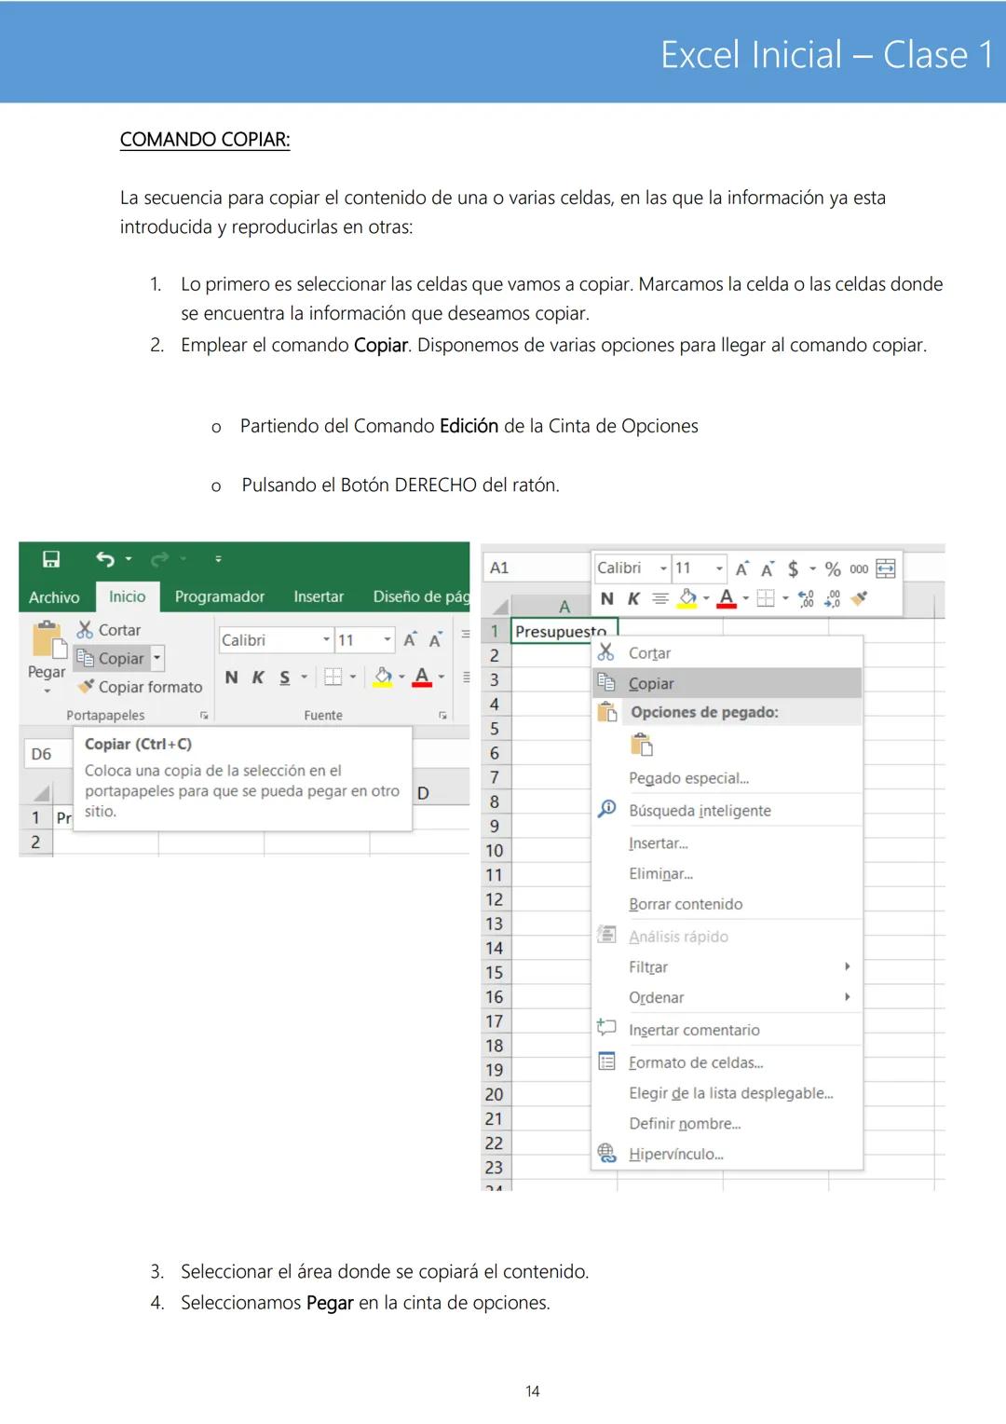The image size is (1006, 1424).
Task: Toggle underline with the S button
Action: [283, 678]
